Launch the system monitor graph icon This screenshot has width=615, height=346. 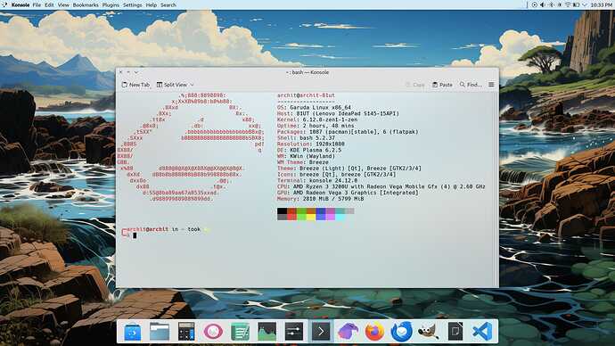point(266,332)
